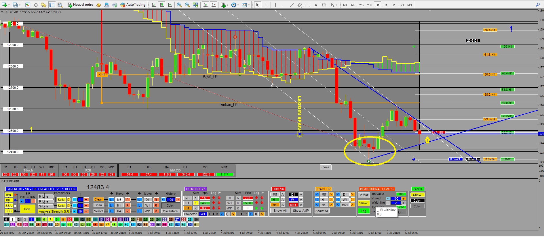
Task: Select the horizontal line drawing tool
Action: (x=284, y=5)
